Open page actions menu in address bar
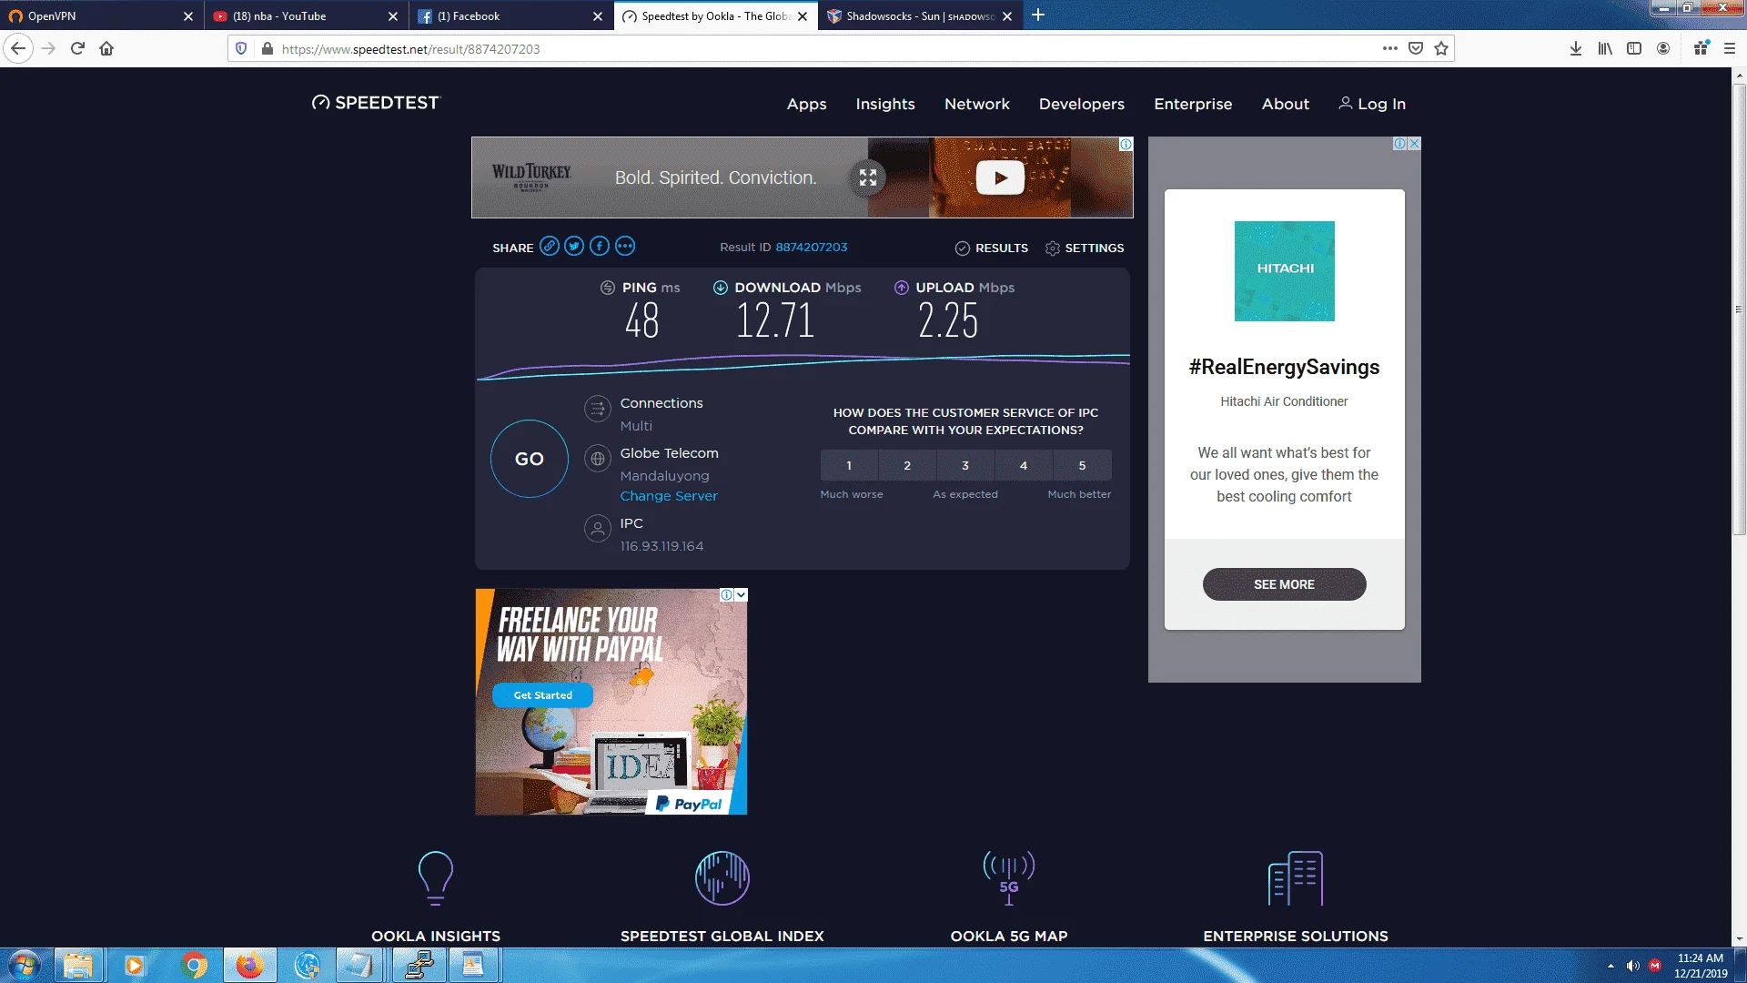This screenshot has width=1747, height=983. click(x=1389, y=48)
